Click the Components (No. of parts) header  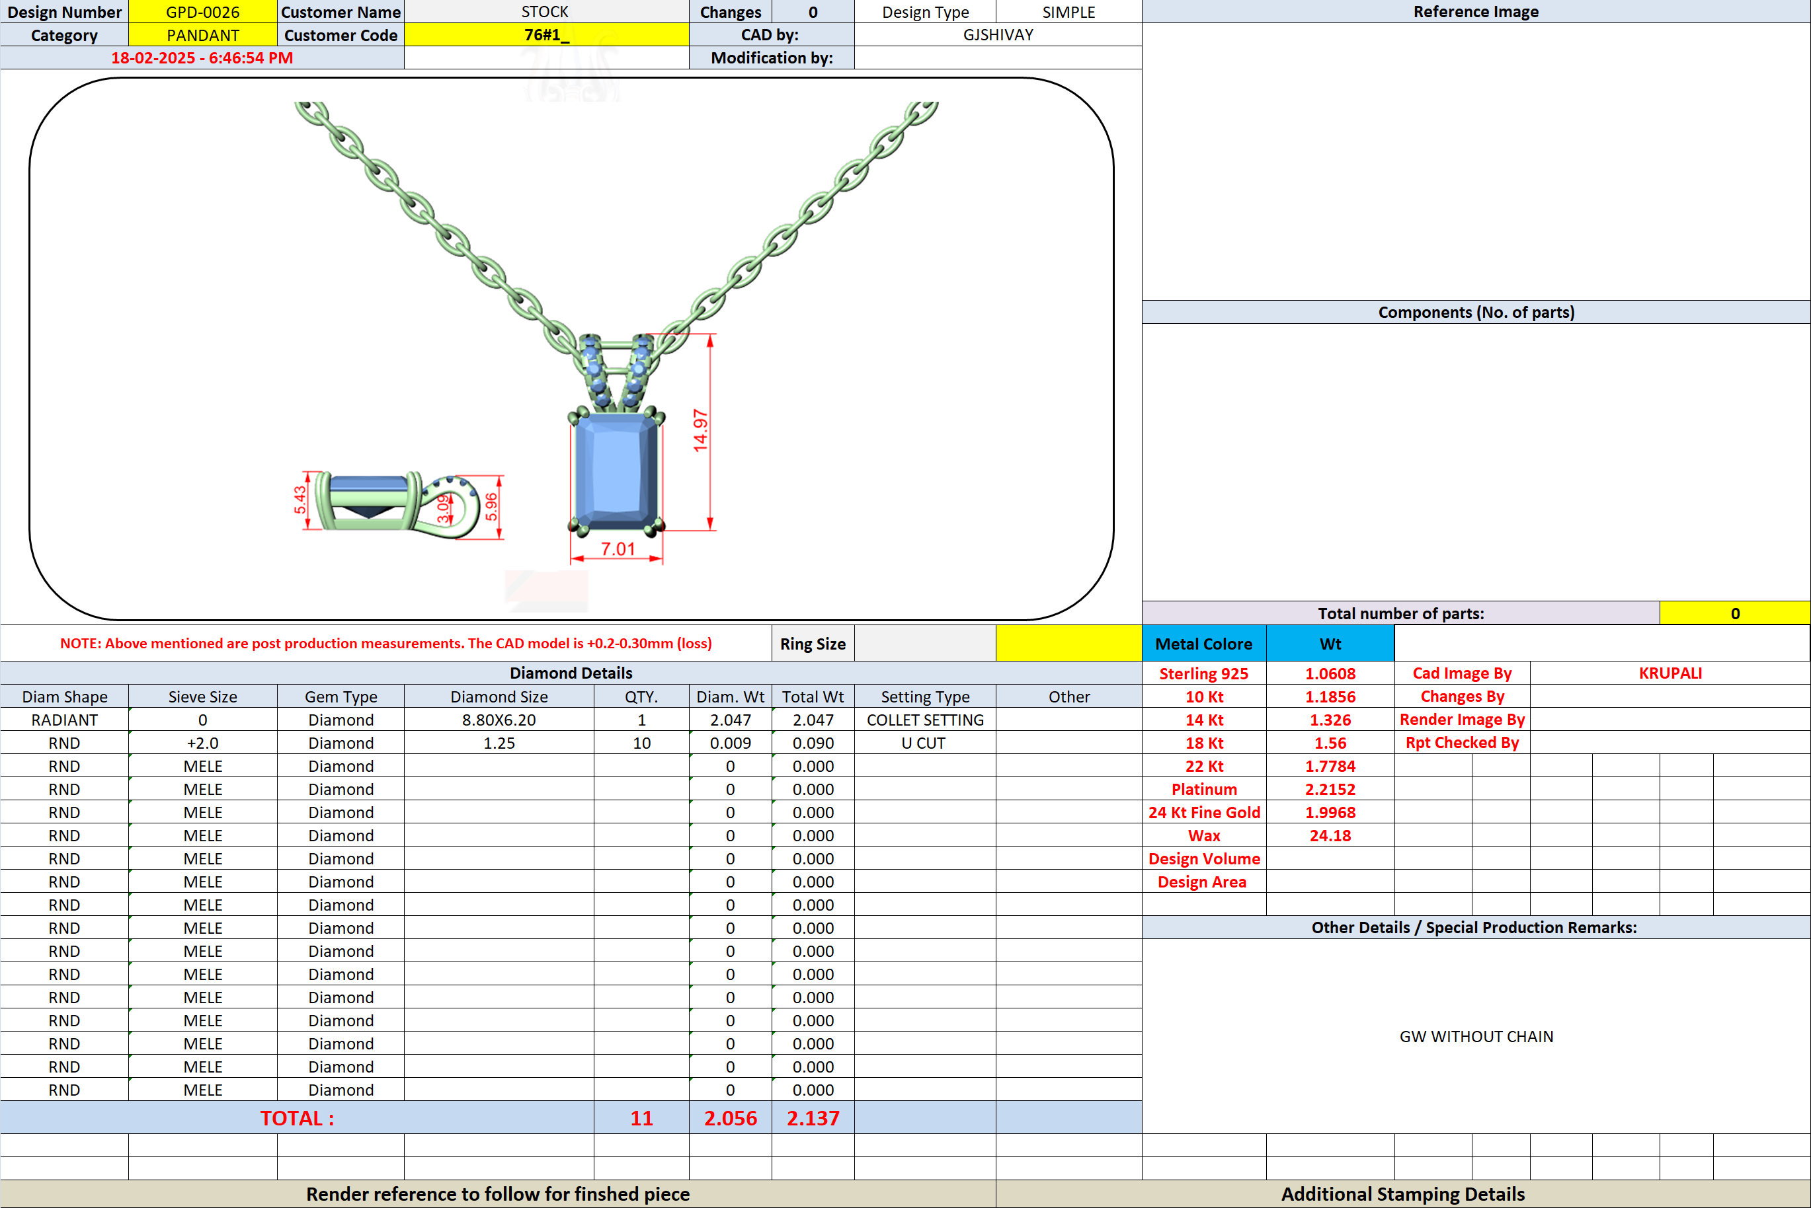click(x=1476, y=312)
